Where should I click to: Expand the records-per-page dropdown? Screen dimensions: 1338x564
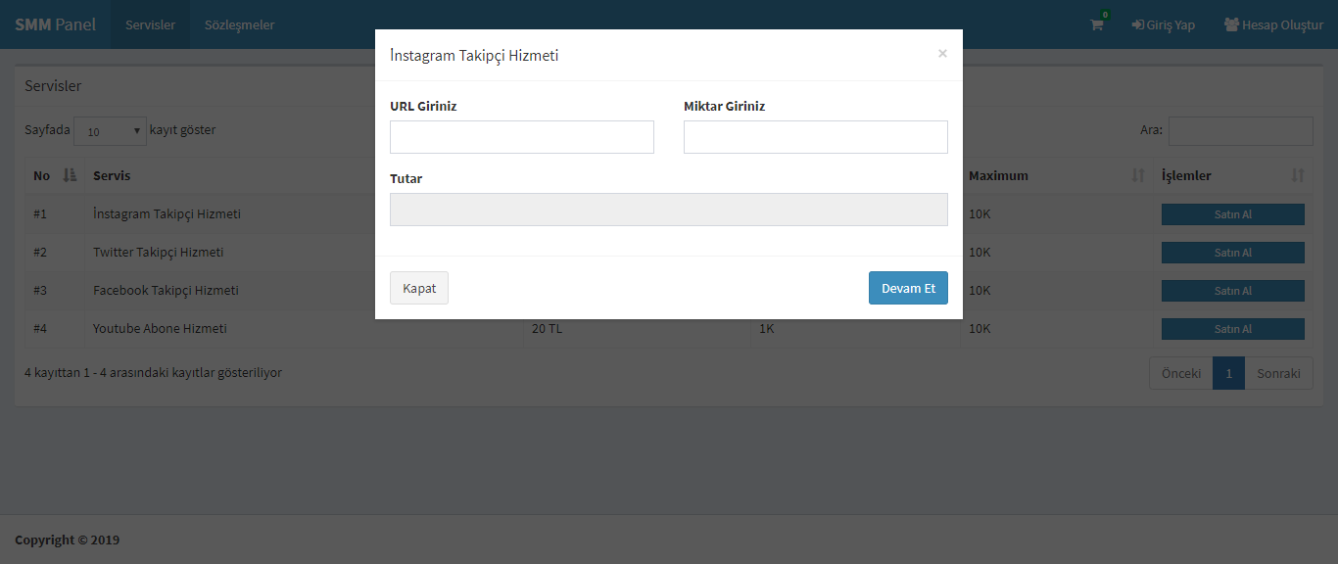pos(110,131)
